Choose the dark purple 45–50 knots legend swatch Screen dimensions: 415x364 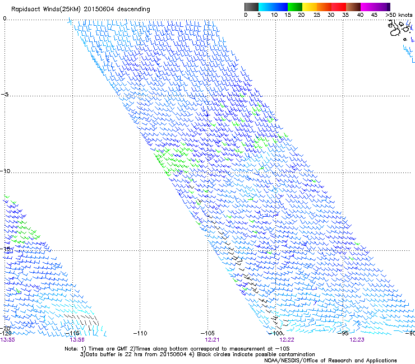pyautogui.click(x=382, y=7)
